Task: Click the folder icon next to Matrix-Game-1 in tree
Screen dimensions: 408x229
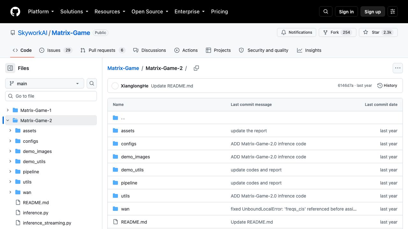Action: coord(15,110)
